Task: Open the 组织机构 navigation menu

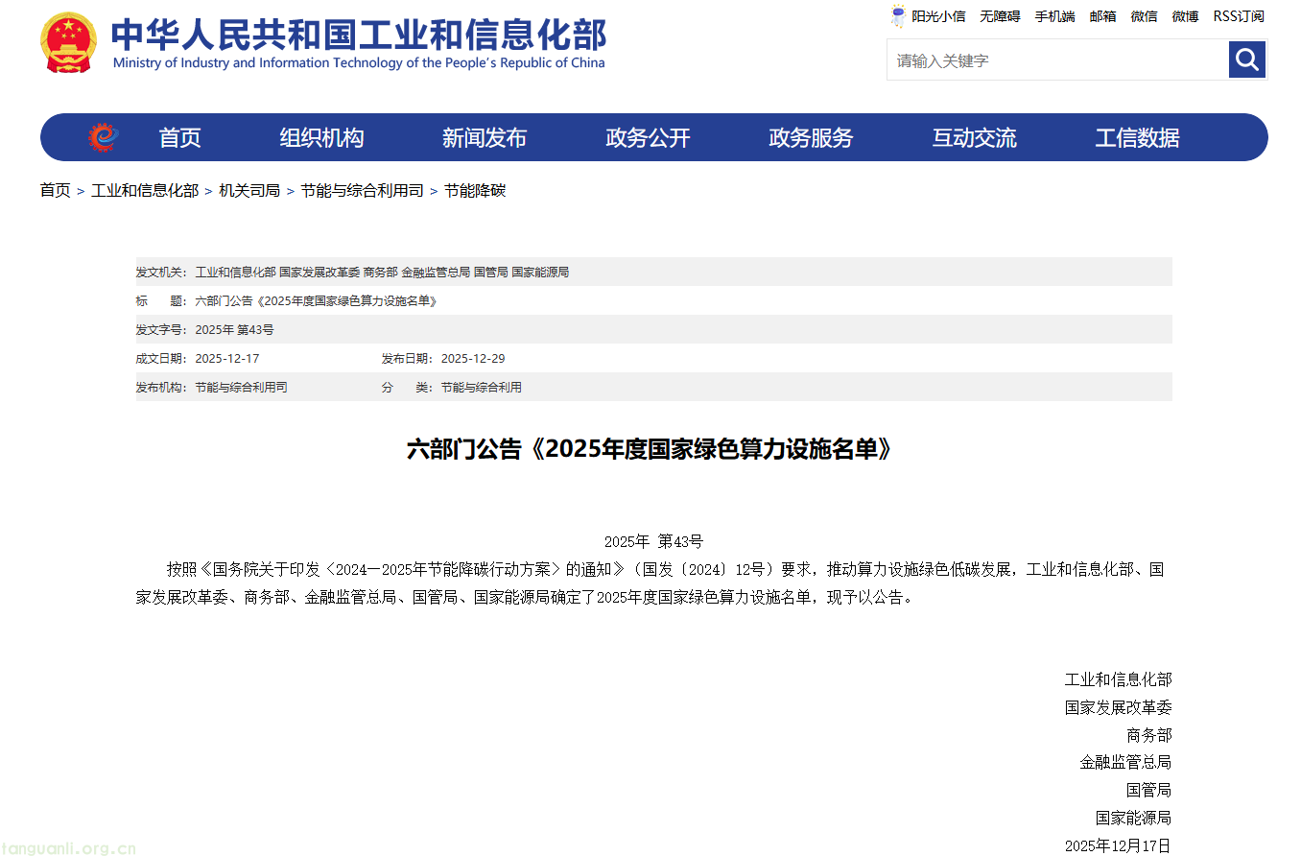Action: [320, 137]
